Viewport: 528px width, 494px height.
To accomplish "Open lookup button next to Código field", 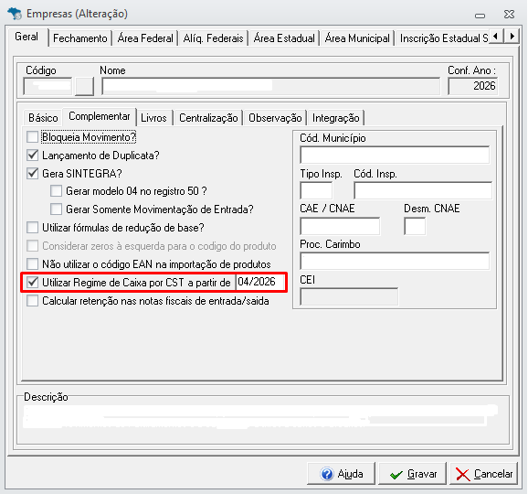I will pos(84,86).
